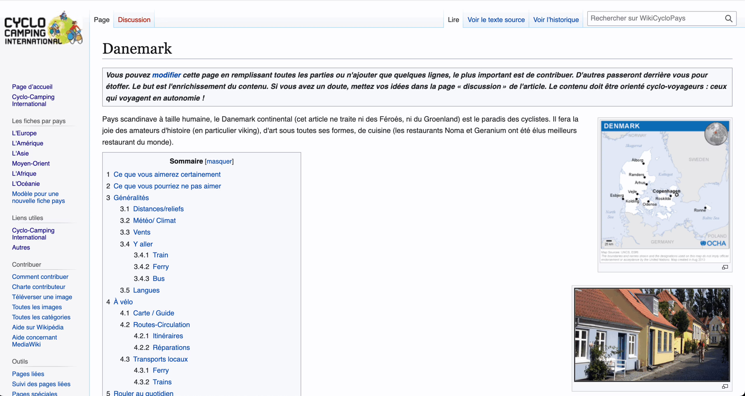This screenshot has height=396, width=745.
Task: Open the Discussion tab
Action: click(x=134, y=20)
